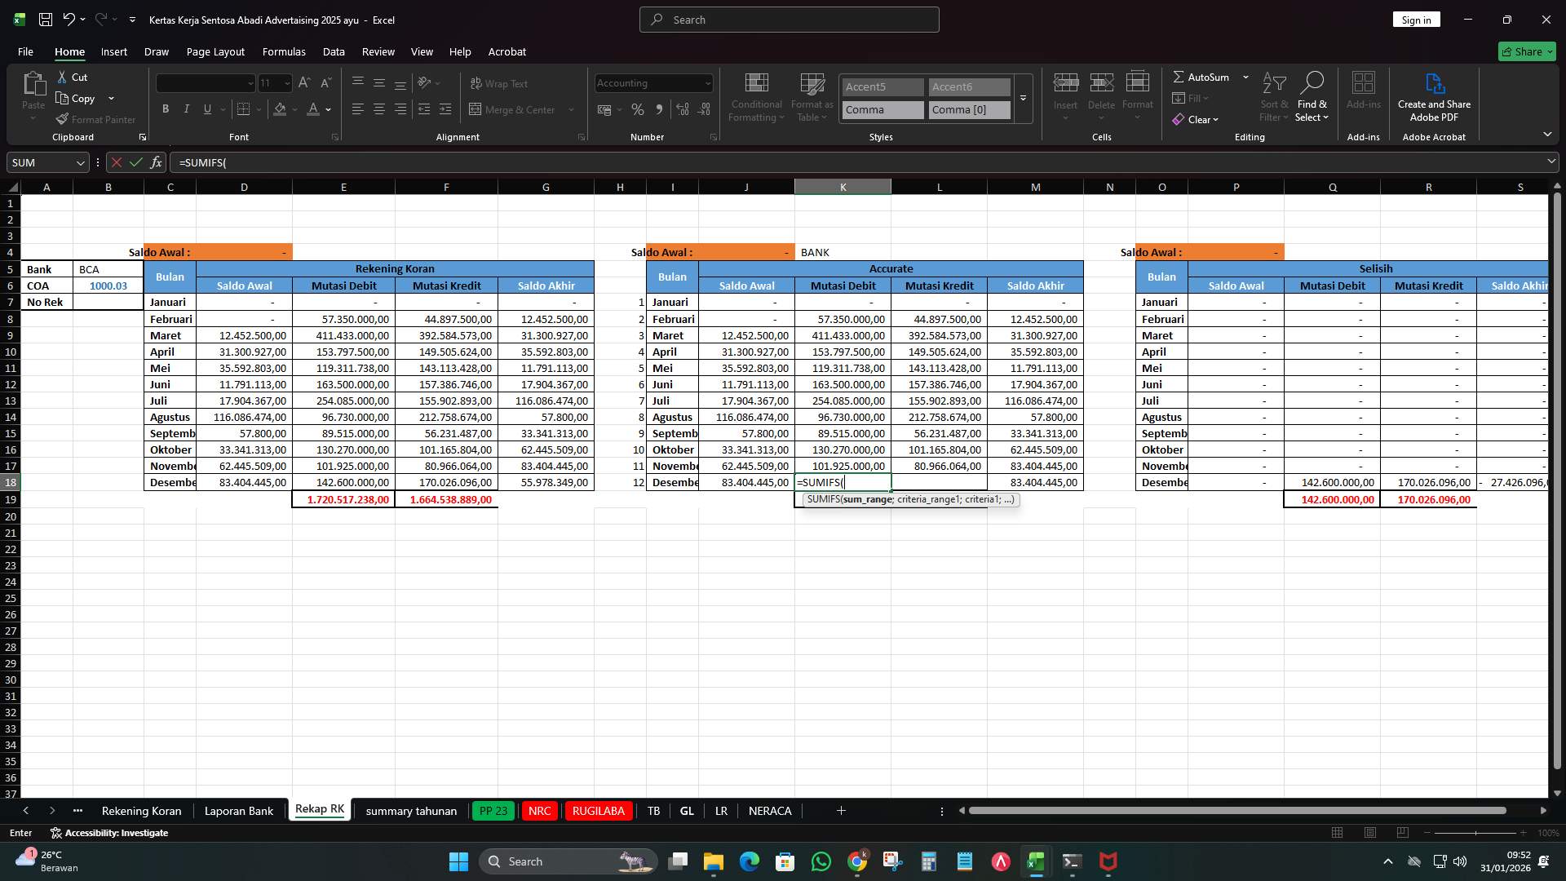1566x881 pixels.
Task: Toggle italic formatting
Action: coord(186,108)
